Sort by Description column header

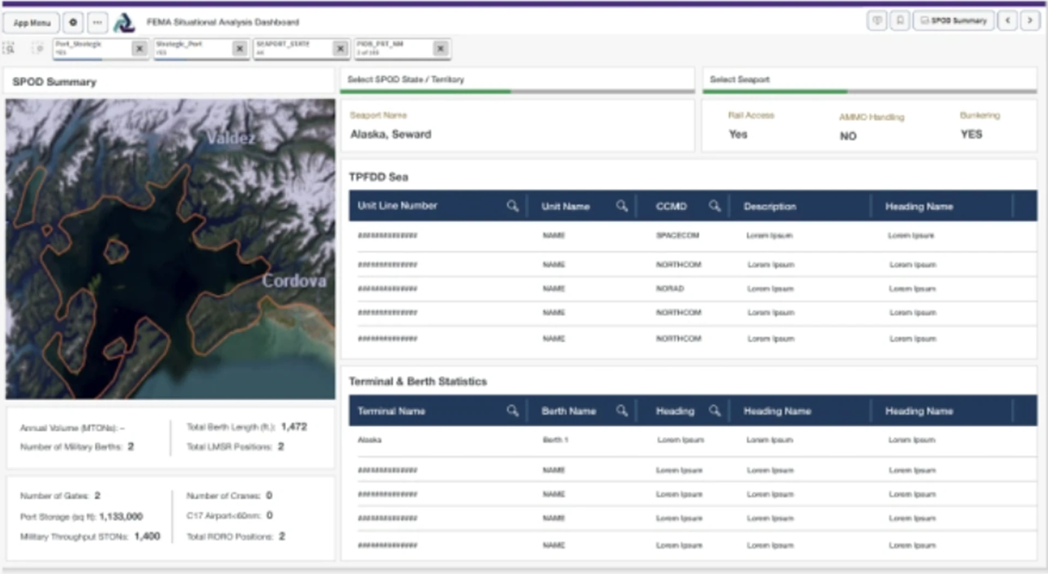click(x=770, y=206)
